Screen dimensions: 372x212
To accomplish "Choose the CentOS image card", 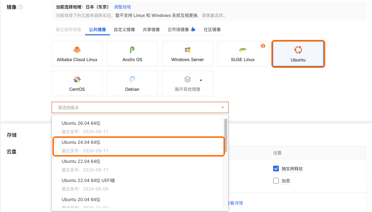I will pos(77,83).
